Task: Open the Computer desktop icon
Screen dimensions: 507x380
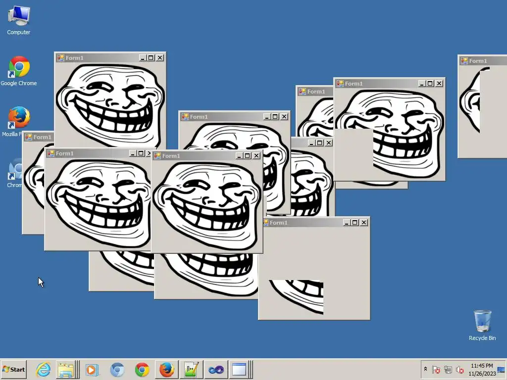Action: [19, 20]
